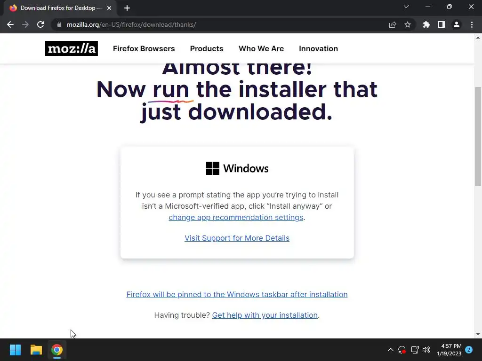Open change app recommendation settings link
The height and width of the screenshot is (361, 482).
236,217
